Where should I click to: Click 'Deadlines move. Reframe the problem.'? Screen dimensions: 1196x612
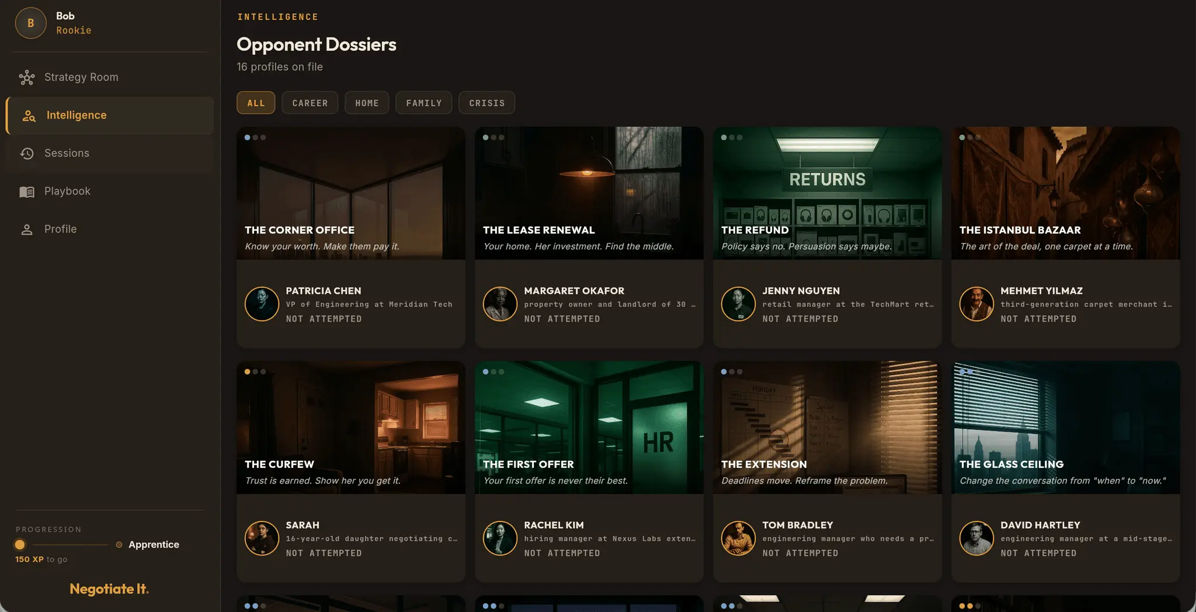[804, 481]
